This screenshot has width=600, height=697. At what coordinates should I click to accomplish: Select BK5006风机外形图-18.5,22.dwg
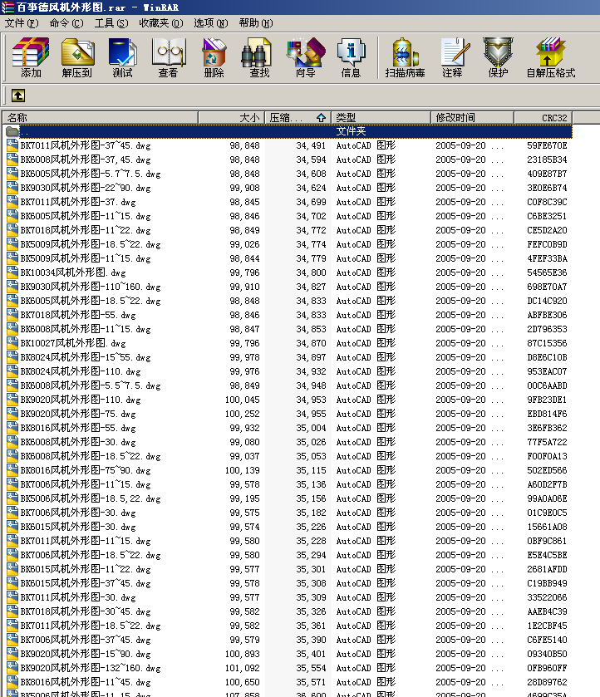[91, 498]
